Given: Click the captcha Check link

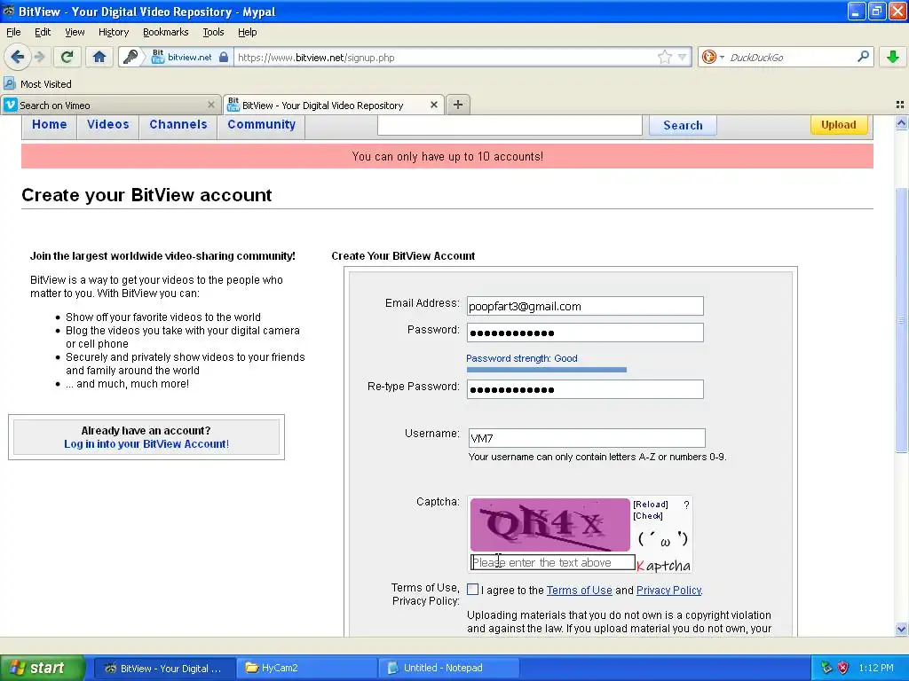Looking at the screenshot, I should click(x=648, y=516).
